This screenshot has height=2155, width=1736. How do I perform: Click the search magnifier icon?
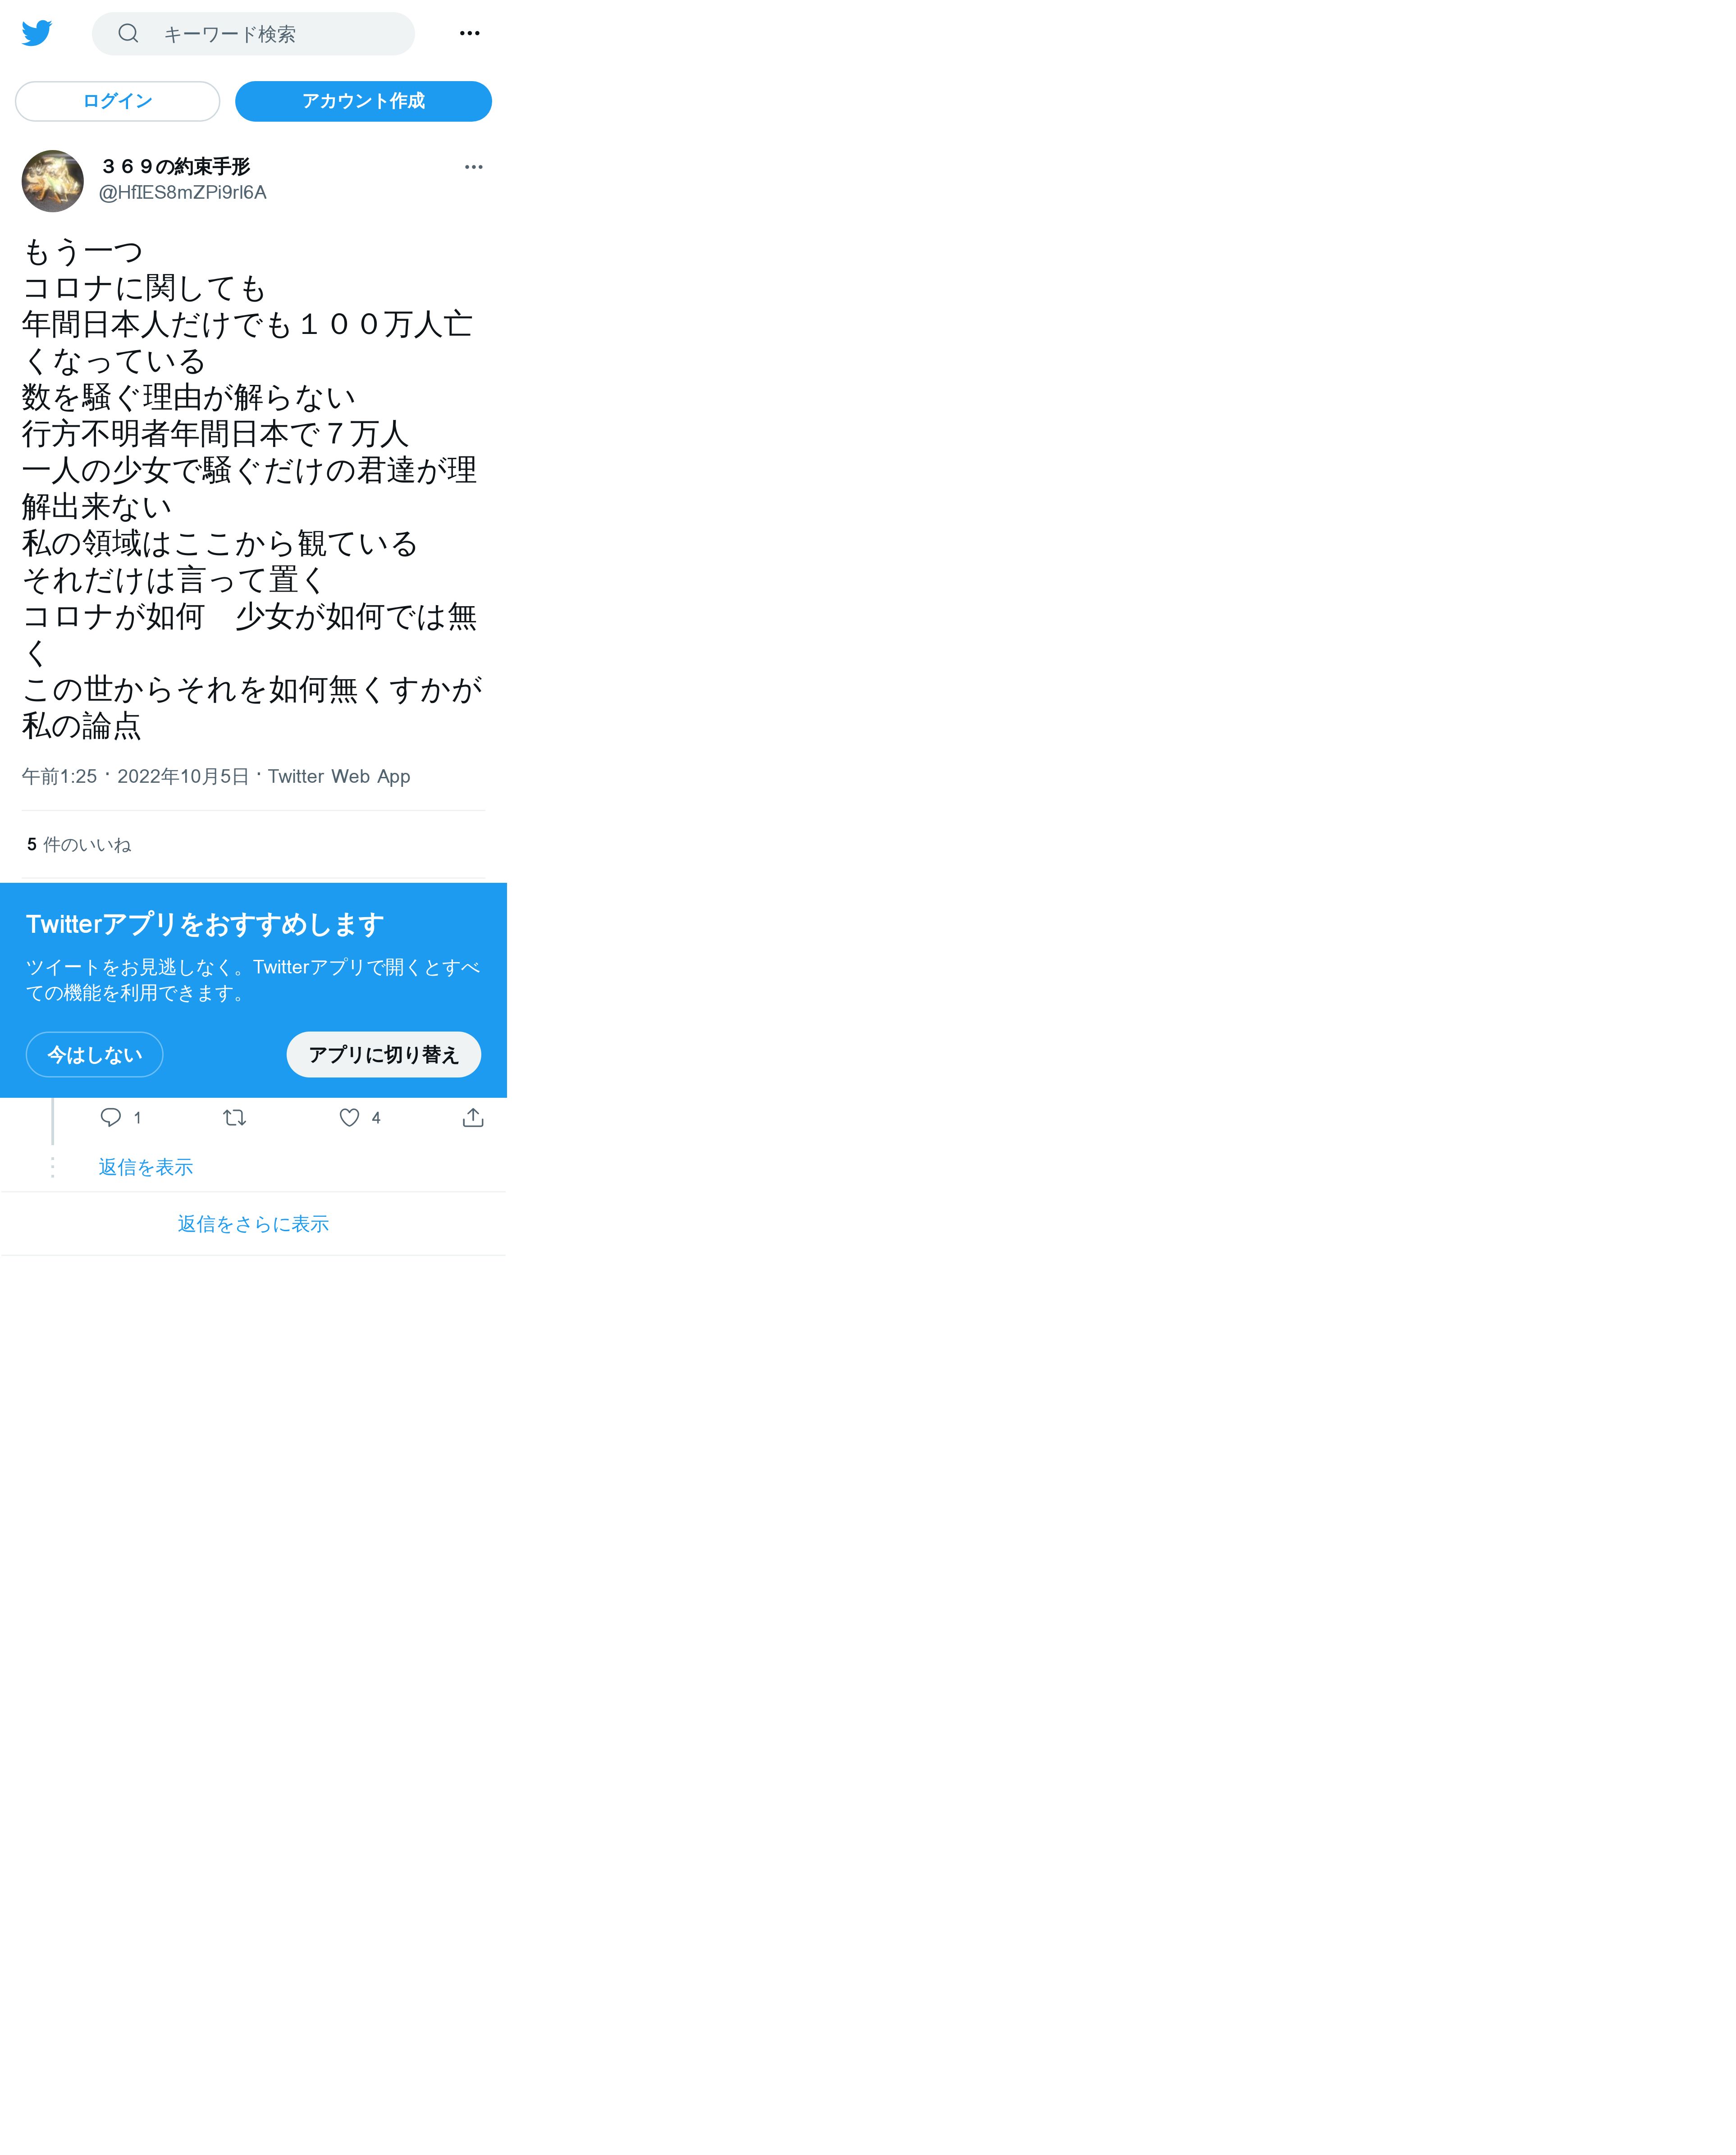coord(128,34)
